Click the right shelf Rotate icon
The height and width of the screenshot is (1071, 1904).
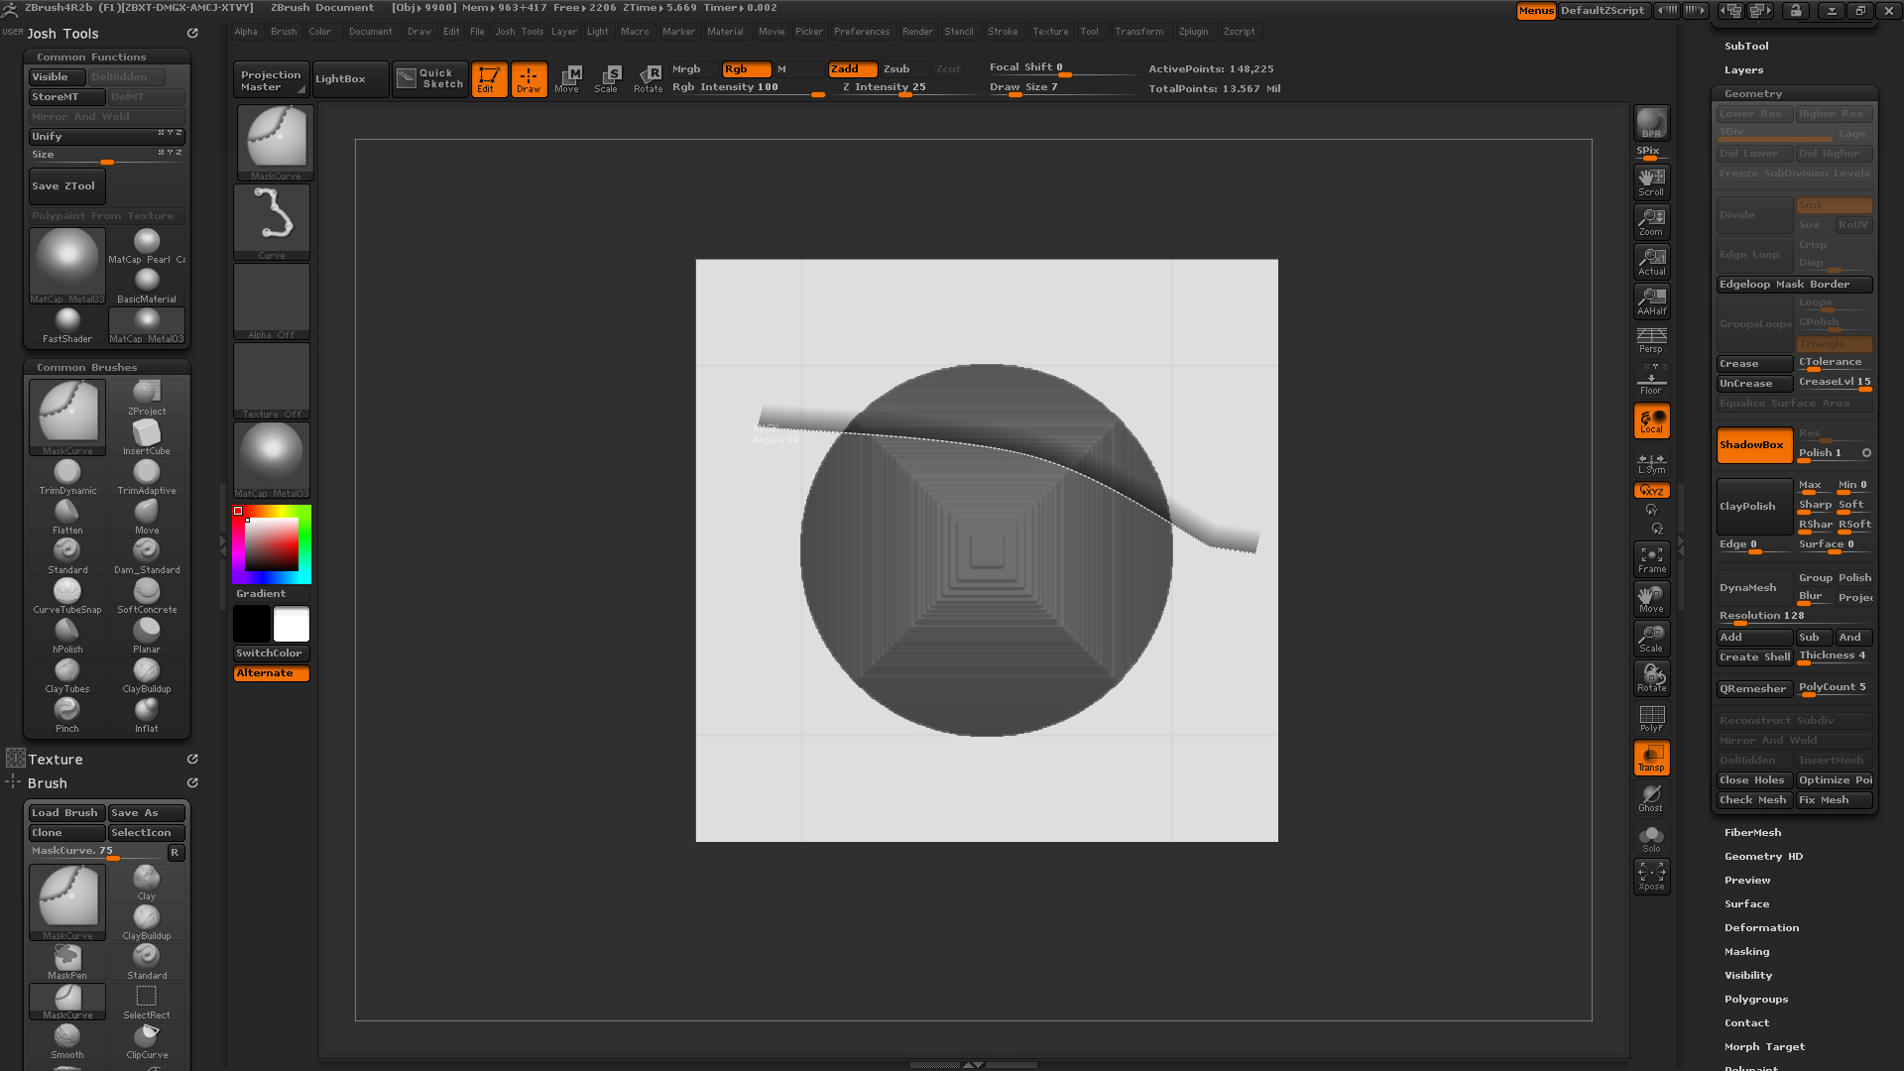(x=1651, y=678)
